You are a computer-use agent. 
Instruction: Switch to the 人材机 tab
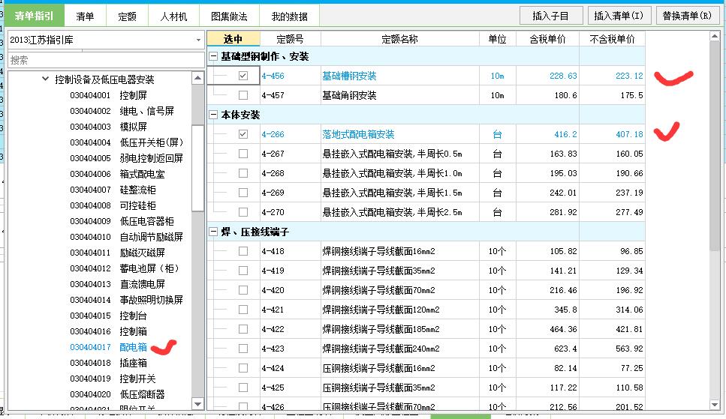173,16
